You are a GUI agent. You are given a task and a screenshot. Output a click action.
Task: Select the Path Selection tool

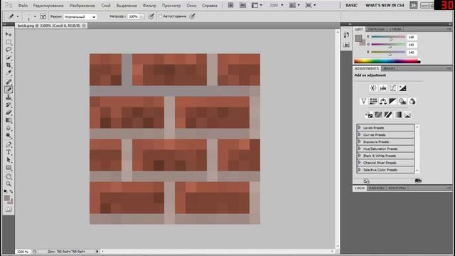(x=9, y=160)
